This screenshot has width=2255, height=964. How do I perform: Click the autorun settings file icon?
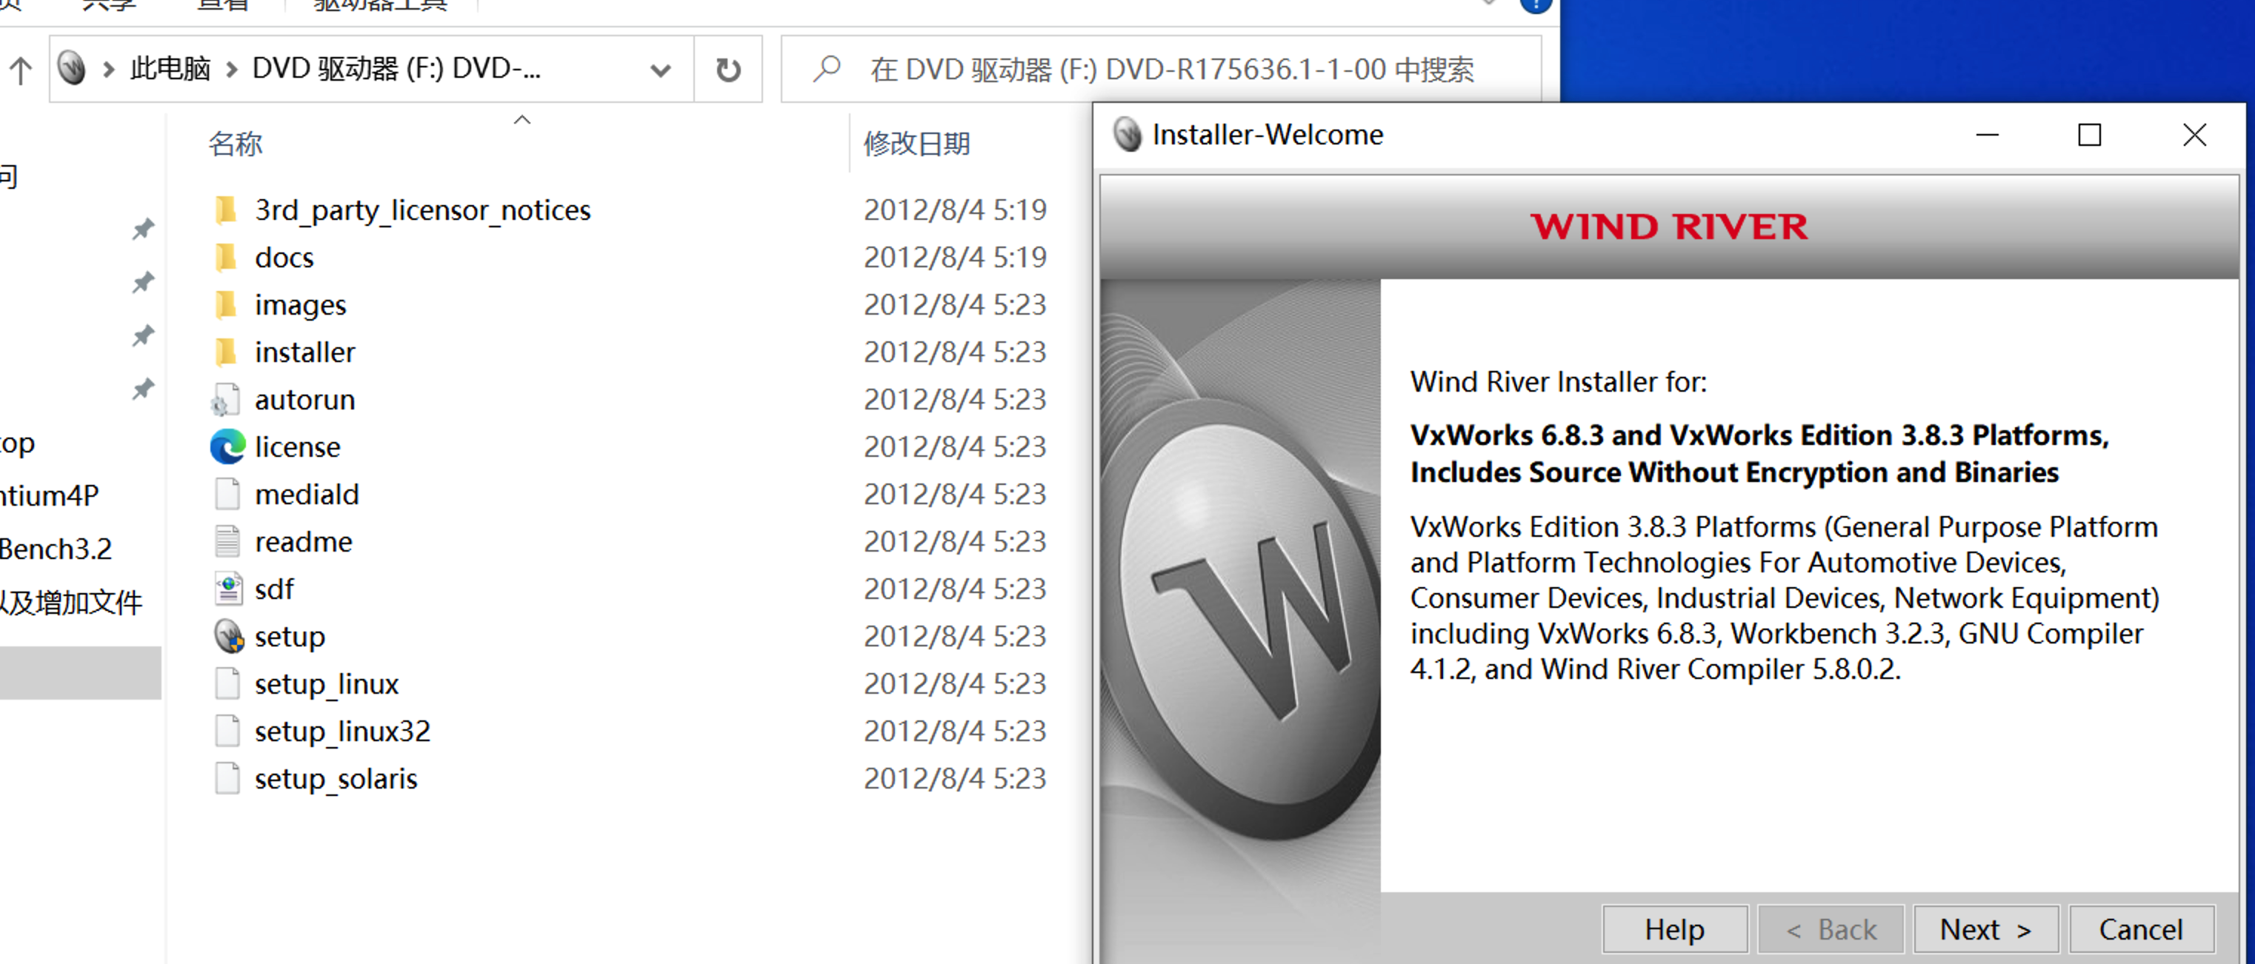click(x=226, y=400)
